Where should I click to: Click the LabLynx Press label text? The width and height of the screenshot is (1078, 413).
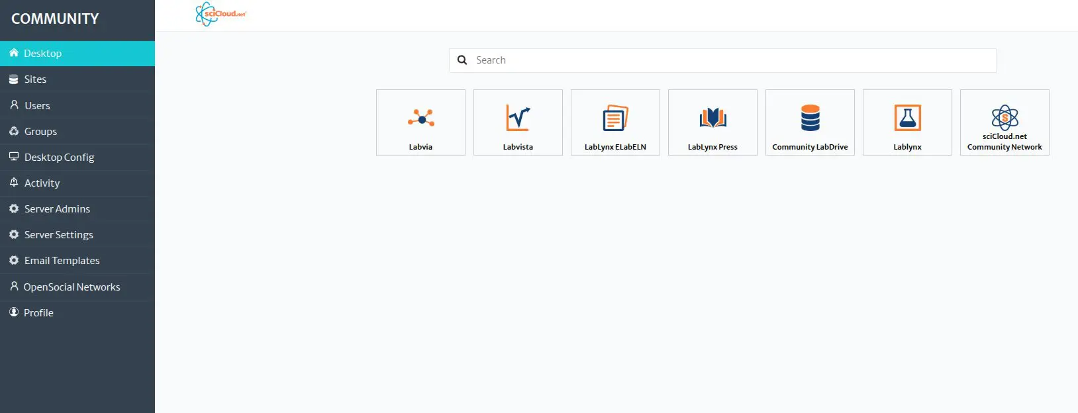712,147
